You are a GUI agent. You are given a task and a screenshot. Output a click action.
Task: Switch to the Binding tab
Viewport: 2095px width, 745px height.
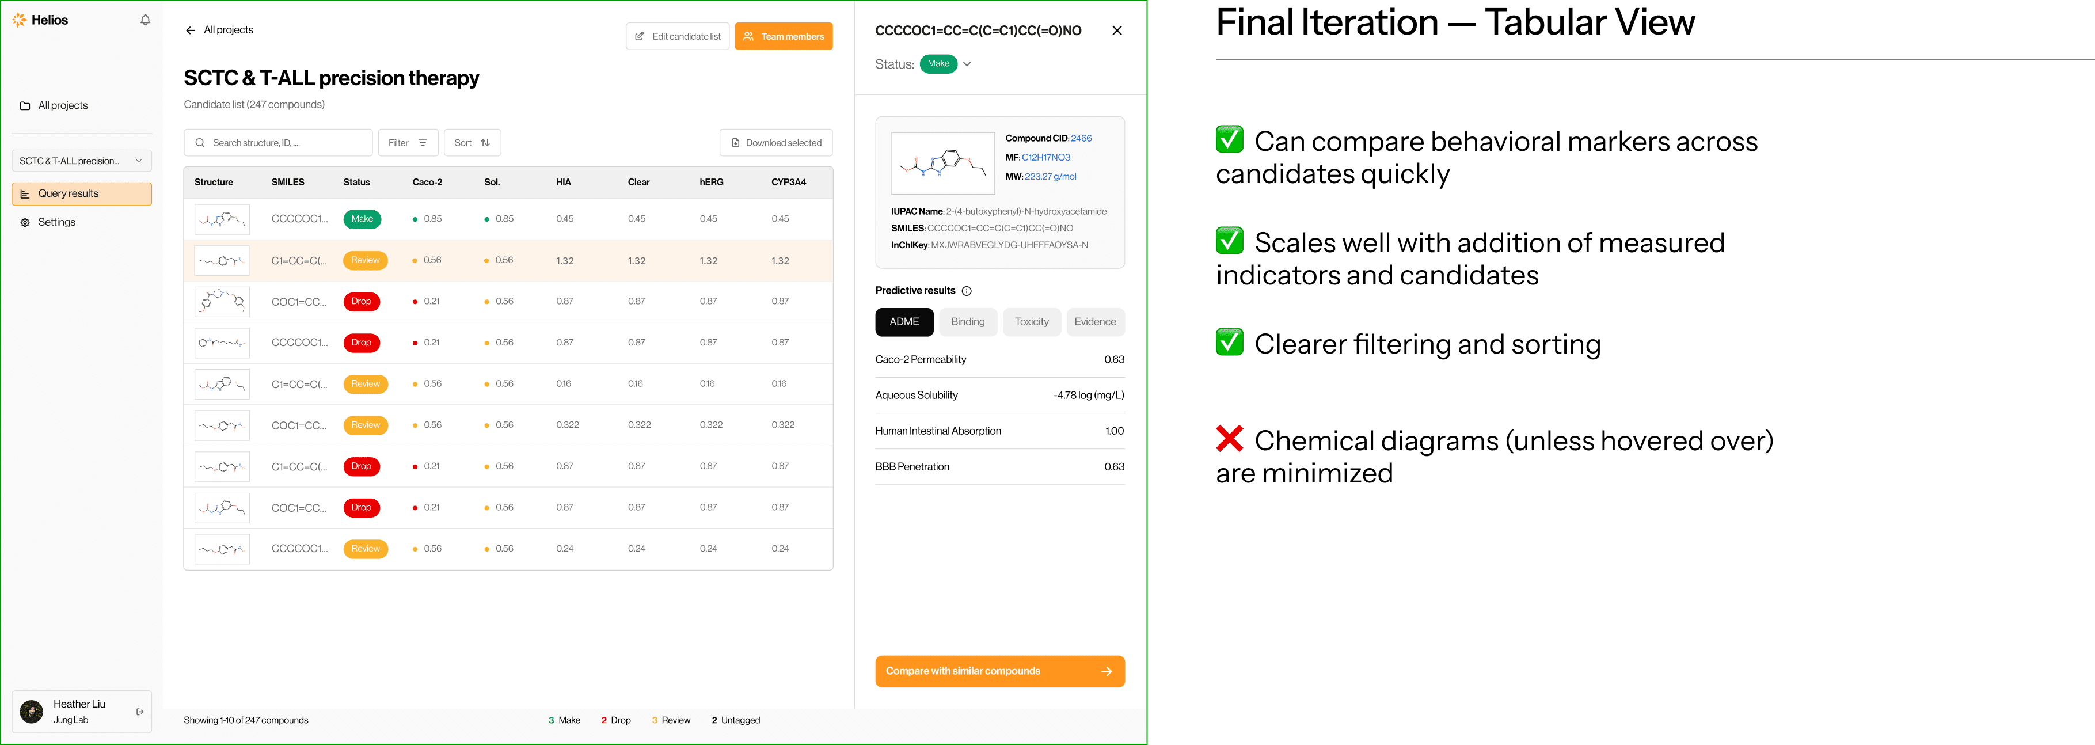point(967,322)
